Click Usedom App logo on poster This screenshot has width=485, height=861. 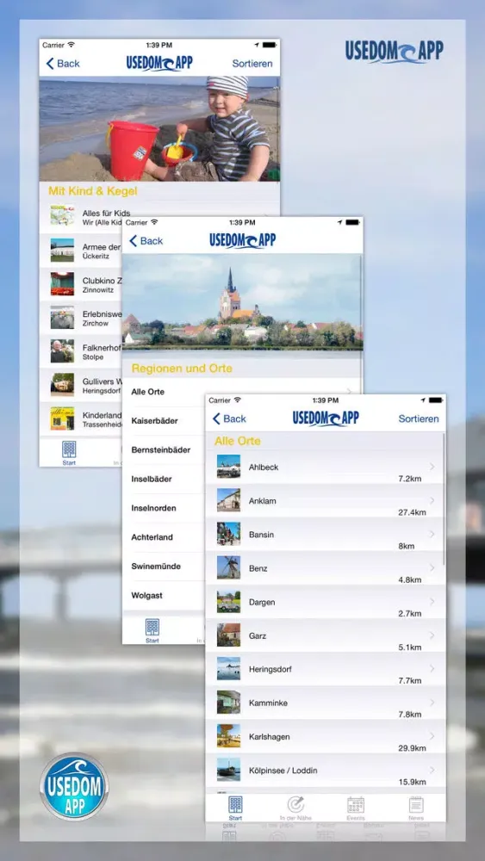394,51
